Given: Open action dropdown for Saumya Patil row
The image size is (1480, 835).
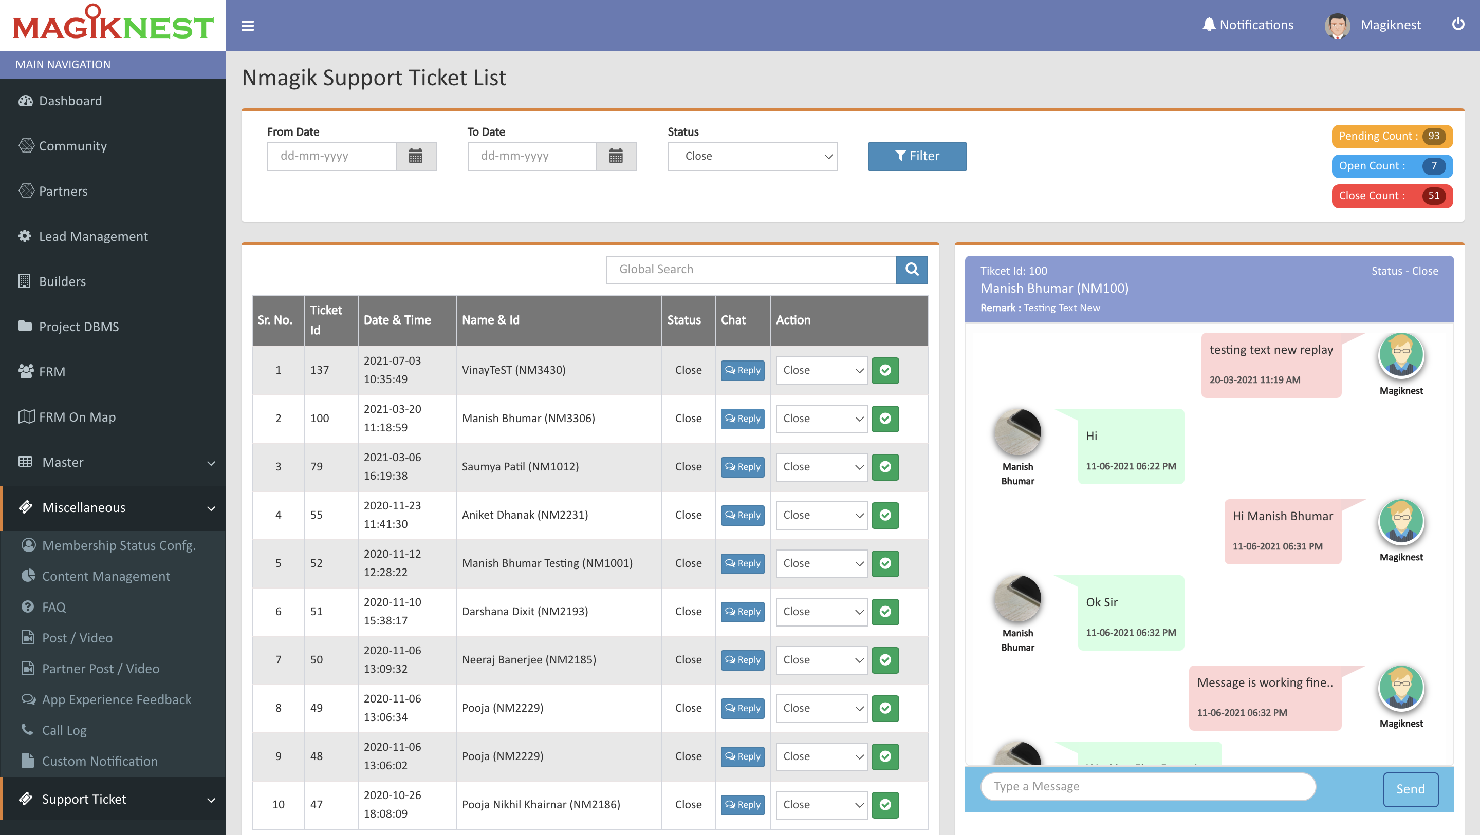Looking at the screenshot, I should [822, 467].
